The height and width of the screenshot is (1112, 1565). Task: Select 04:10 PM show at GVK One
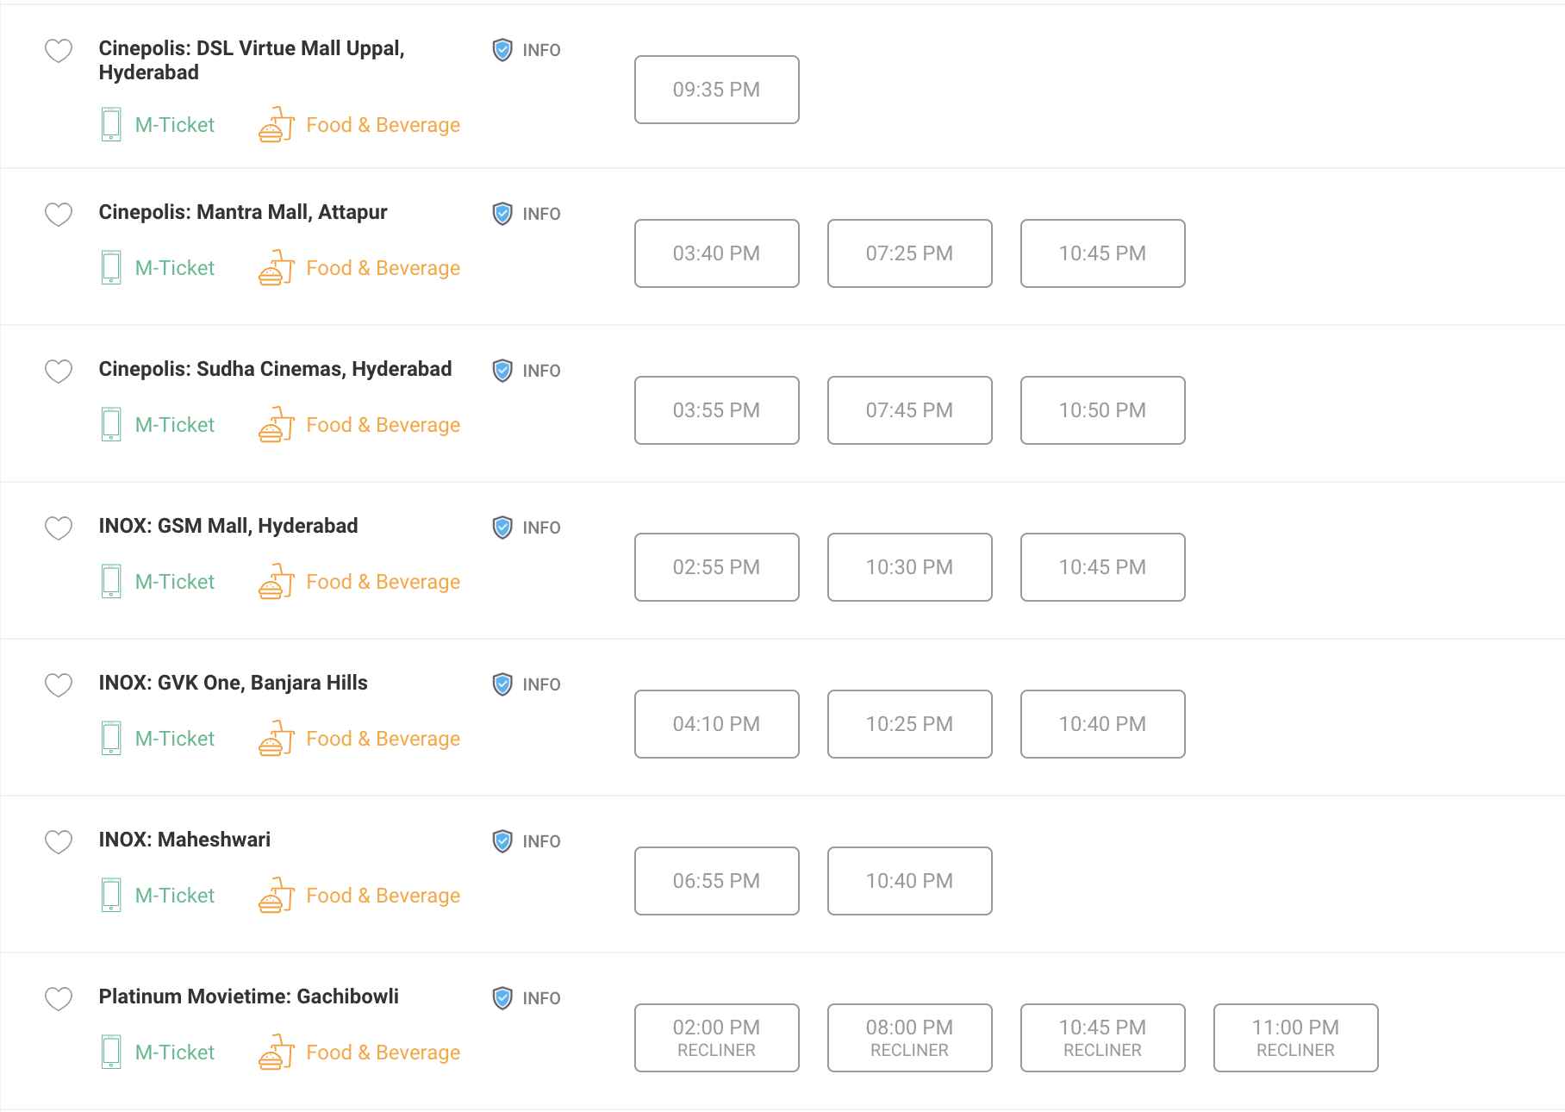coord(716,724)
